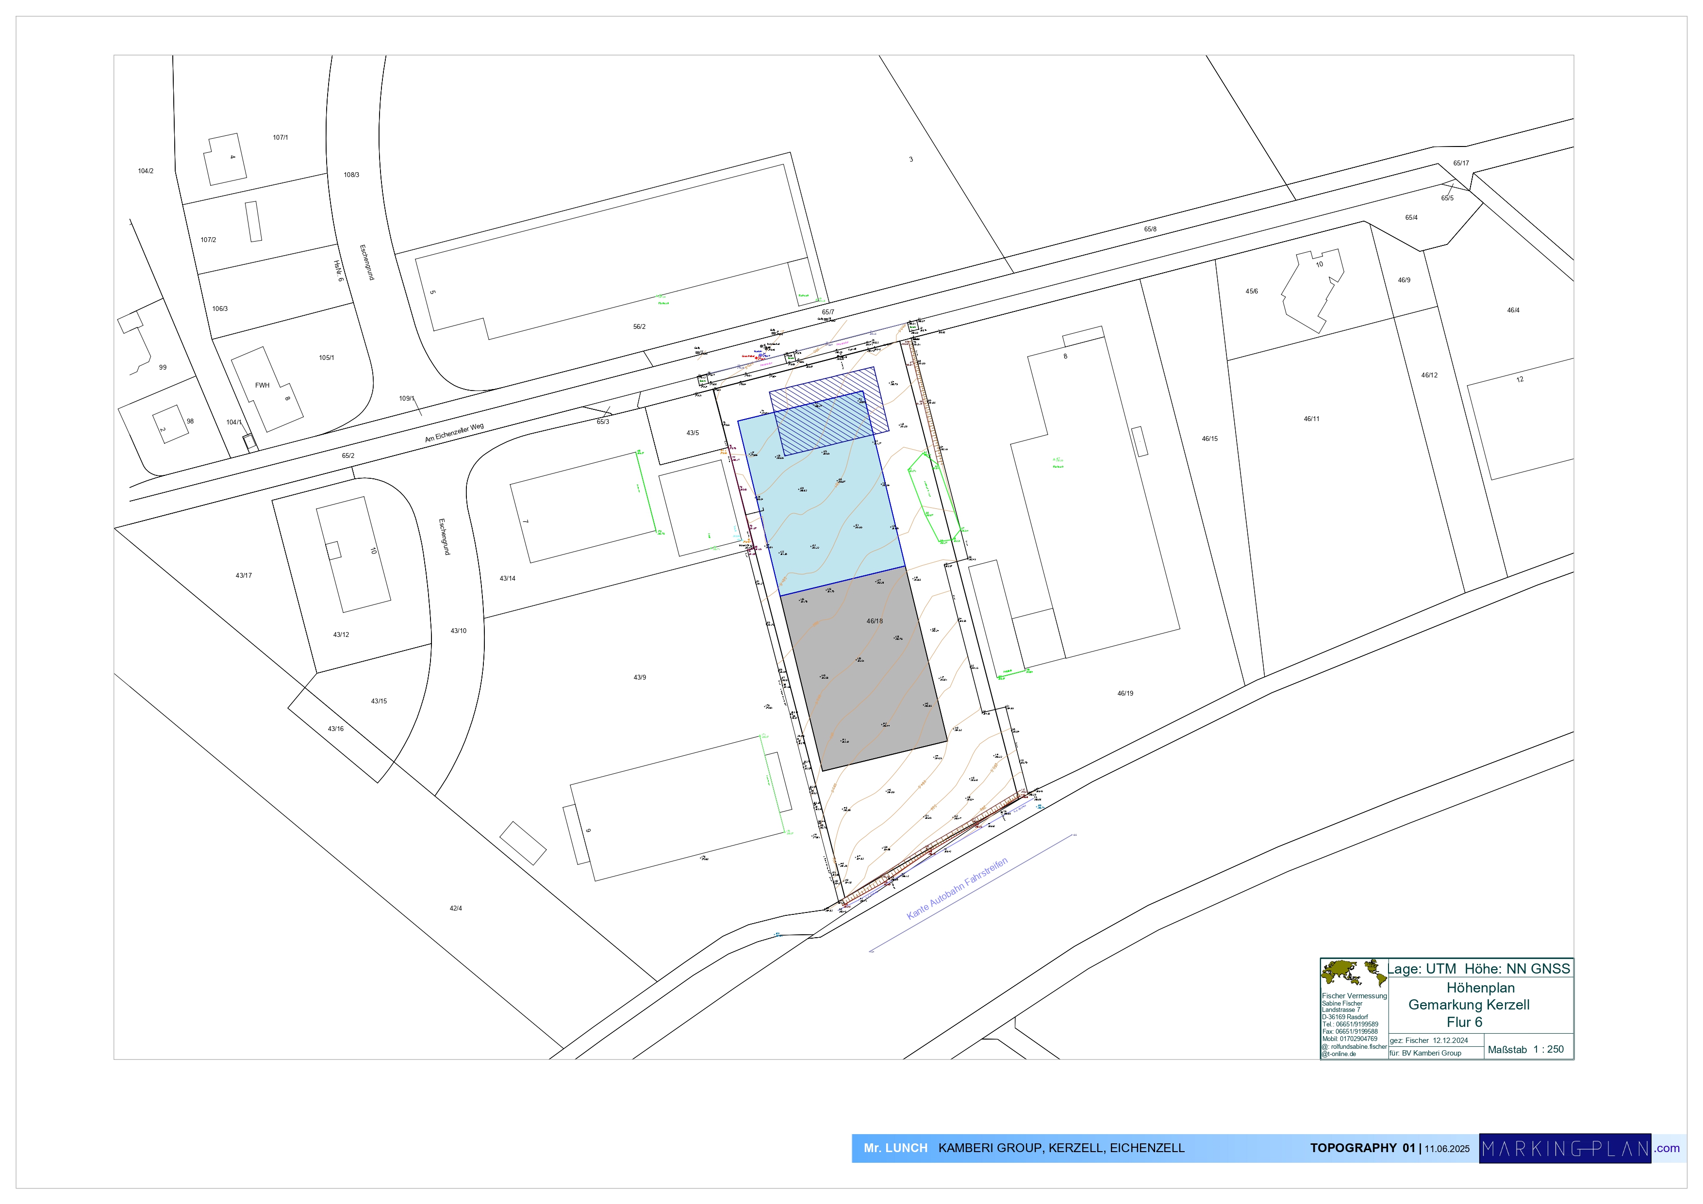Click parcel label 46/19

(1125, 694)
